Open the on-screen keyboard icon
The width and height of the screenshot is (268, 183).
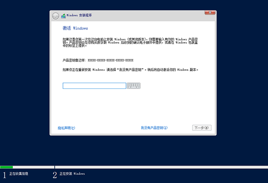pyautogui.click(x=134, y=86)
